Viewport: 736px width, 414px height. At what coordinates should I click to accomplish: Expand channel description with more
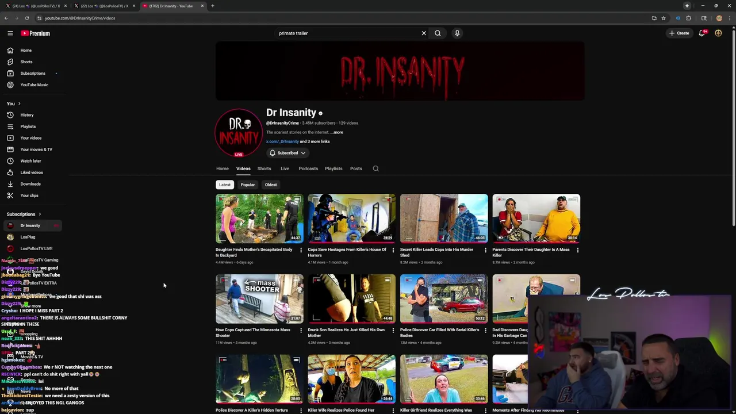click(x=337, y=132)
